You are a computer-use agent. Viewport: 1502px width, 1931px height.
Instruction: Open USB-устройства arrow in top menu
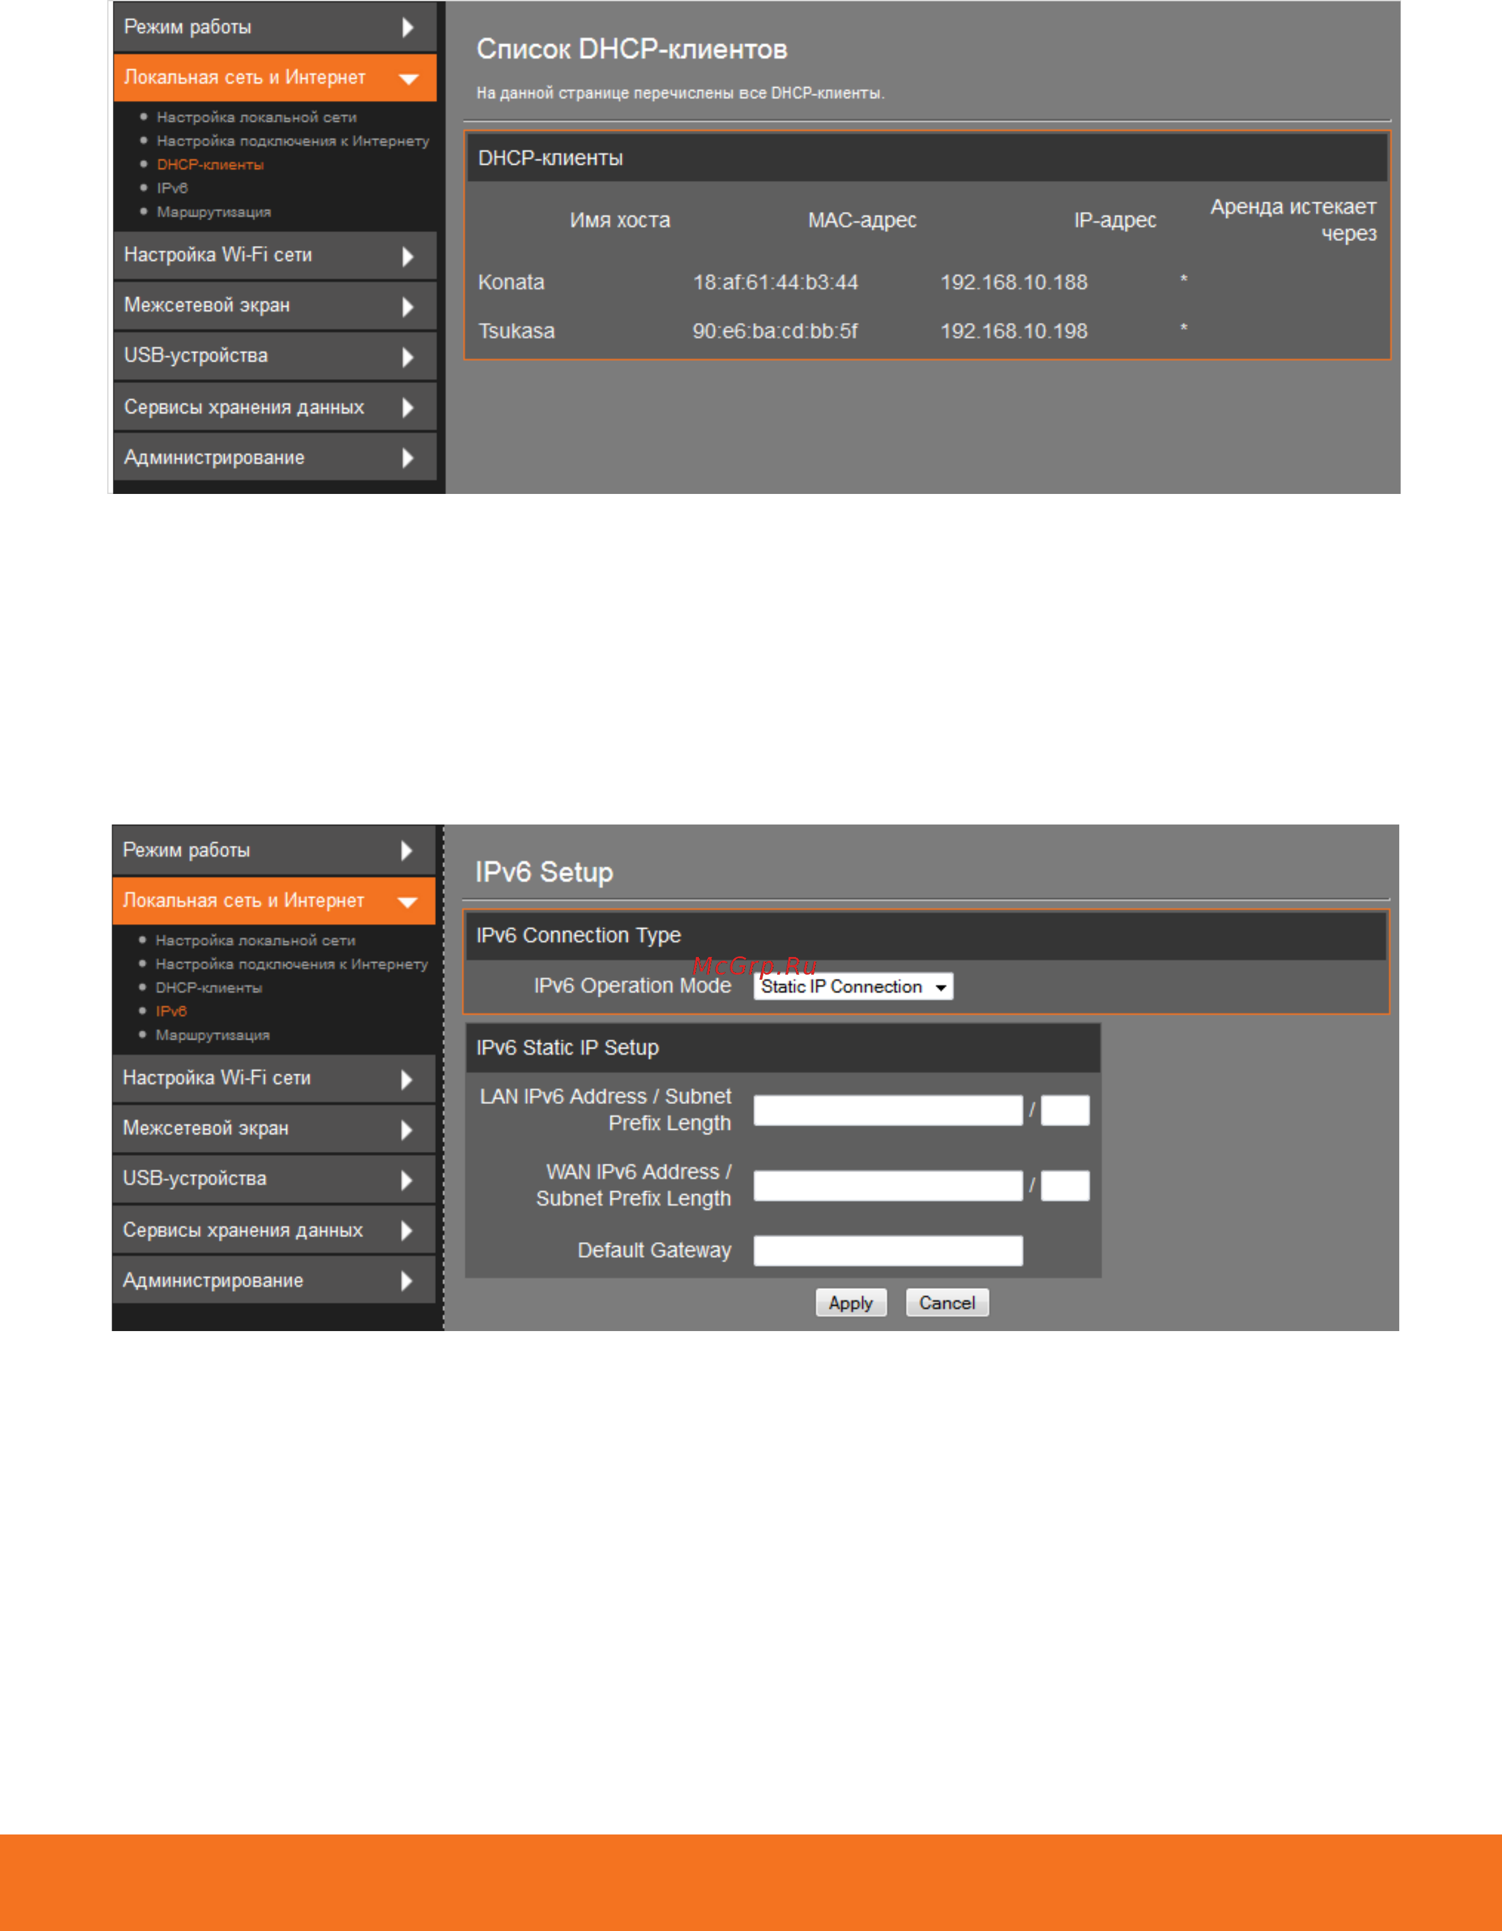[x=408, y=357]
